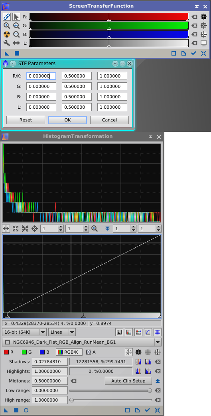Open Auto Clip Setup
The height and width of the screenshot is (416, 211).
pyautogui.click(x=128, y=381)
